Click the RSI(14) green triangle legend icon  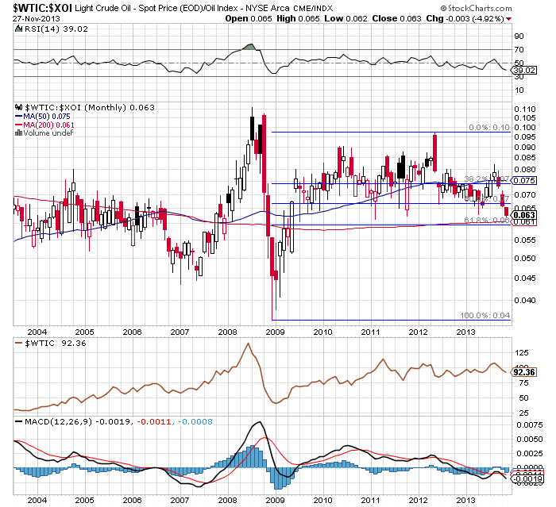(x=18, y=29)
